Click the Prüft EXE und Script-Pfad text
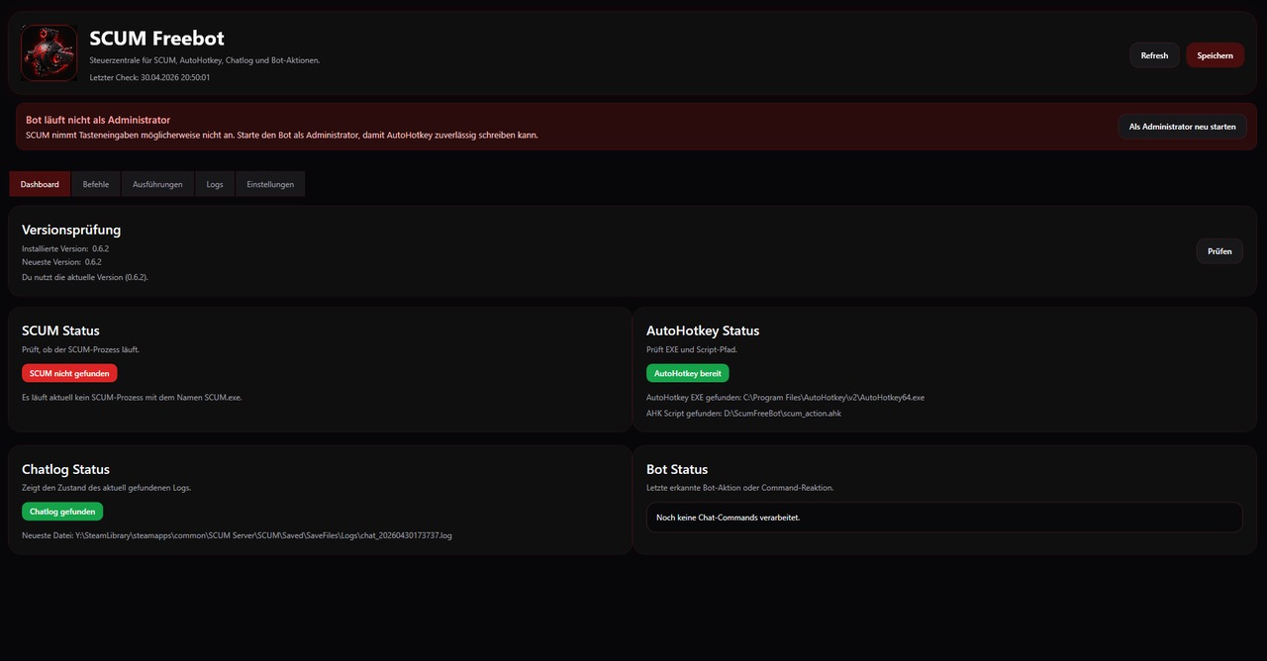 pyautogui.click(x=694, y=349)
